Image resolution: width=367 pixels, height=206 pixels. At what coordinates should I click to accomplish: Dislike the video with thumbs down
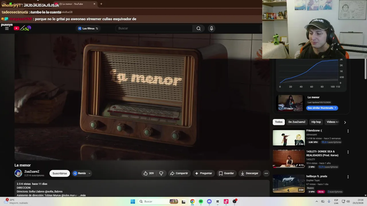161,173
